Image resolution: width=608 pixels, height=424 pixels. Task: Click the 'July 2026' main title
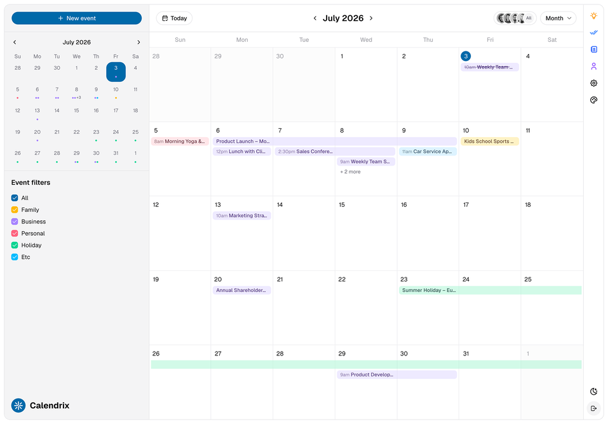343,18
